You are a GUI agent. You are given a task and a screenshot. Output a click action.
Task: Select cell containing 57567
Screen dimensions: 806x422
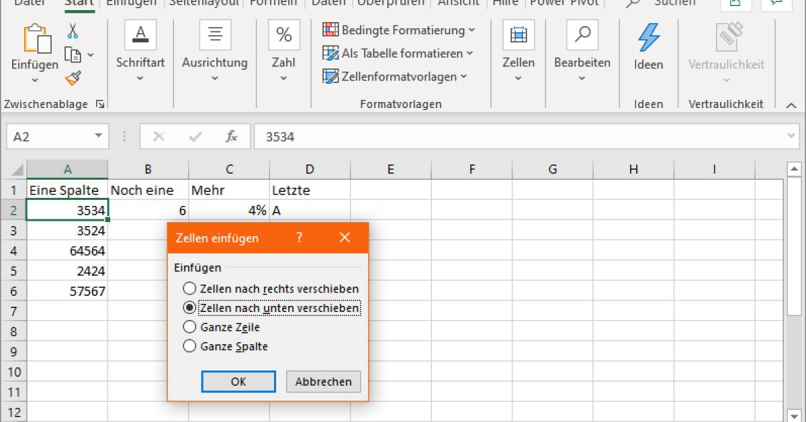click(x=67, y=291)
